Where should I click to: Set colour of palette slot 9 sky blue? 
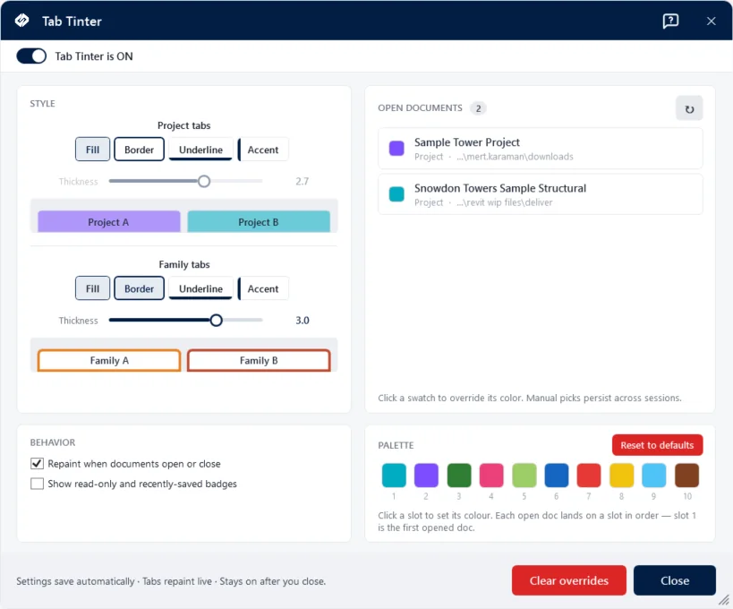pyautogui.click(x=653, y=476)
